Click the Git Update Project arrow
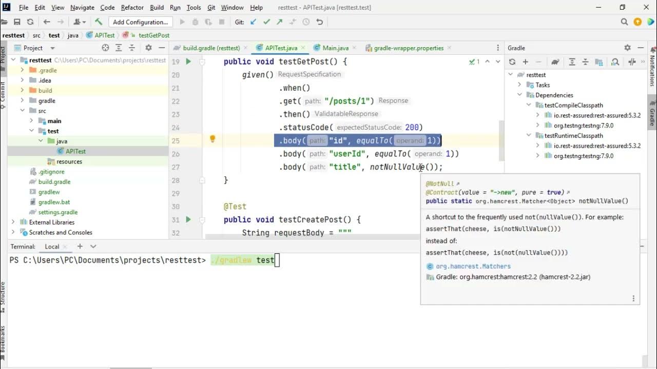Viewport: 657px width, 369px height. tap(253, 22)
